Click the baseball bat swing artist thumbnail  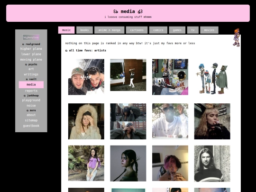pyautogui.click(x=128, y=75)
